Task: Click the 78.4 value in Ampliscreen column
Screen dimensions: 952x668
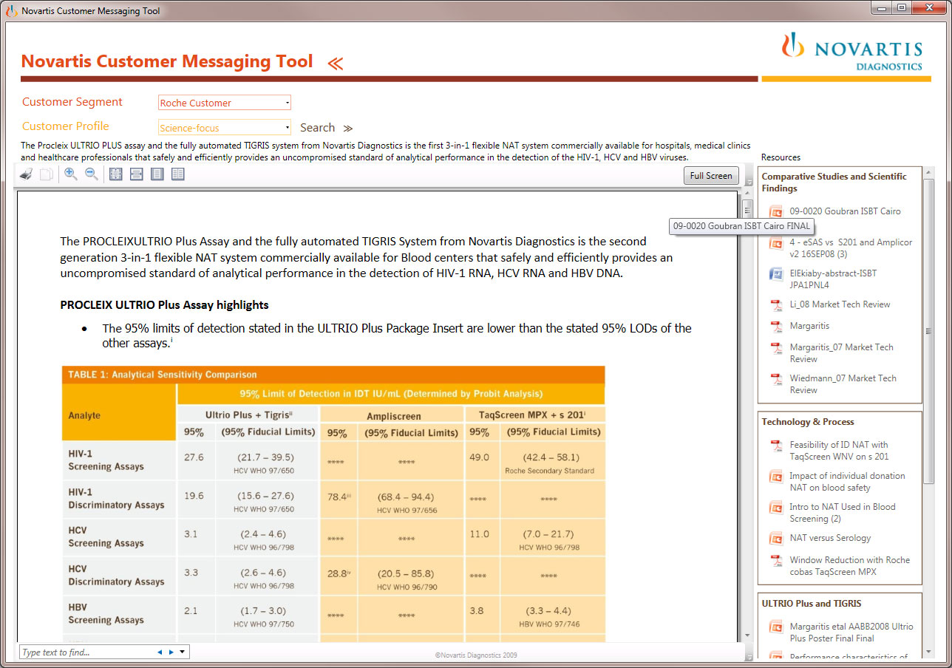Action: [339, 497]
